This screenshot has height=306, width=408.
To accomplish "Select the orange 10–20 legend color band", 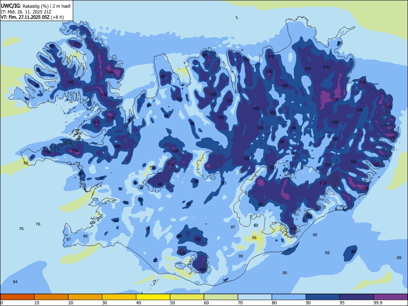I will point(51,297).
